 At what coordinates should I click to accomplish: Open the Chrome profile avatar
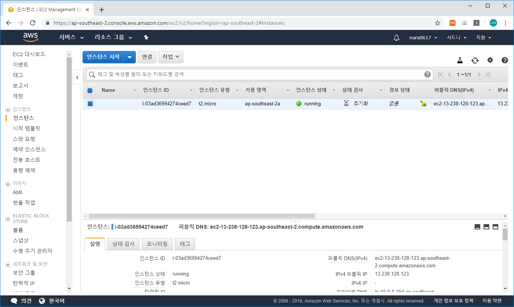(493, 23)
